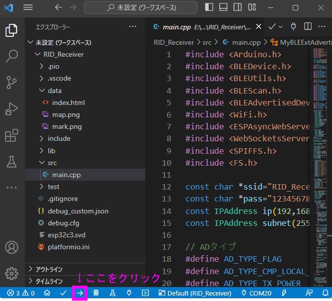Screen dimensions: 332x301
Task: Click the lightning bolt icon in status bar
Action: tap(284, 293)
